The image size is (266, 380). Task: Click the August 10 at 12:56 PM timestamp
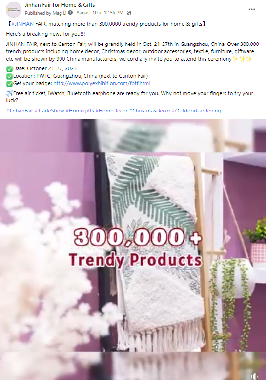(x=100, y=13)
